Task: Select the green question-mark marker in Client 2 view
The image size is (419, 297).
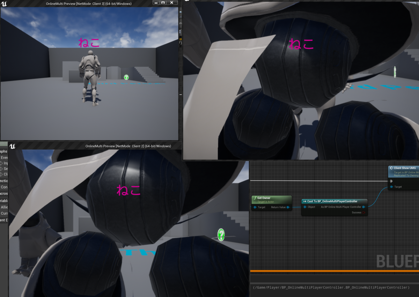Action: pyautogui.click(x=221, y=235)
